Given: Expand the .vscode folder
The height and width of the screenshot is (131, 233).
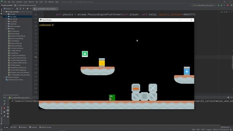Looking at the screenshot, I should point(6,14).
